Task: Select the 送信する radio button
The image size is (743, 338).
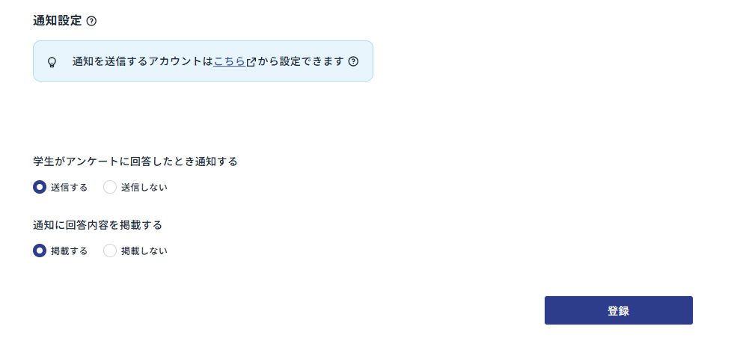Action: (x=40, y=187)
